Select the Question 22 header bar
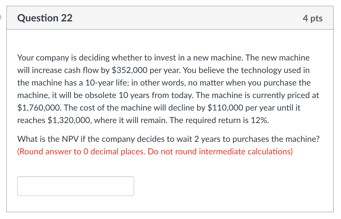This screenshot has width=341, height=219. (x=170, y=18)
